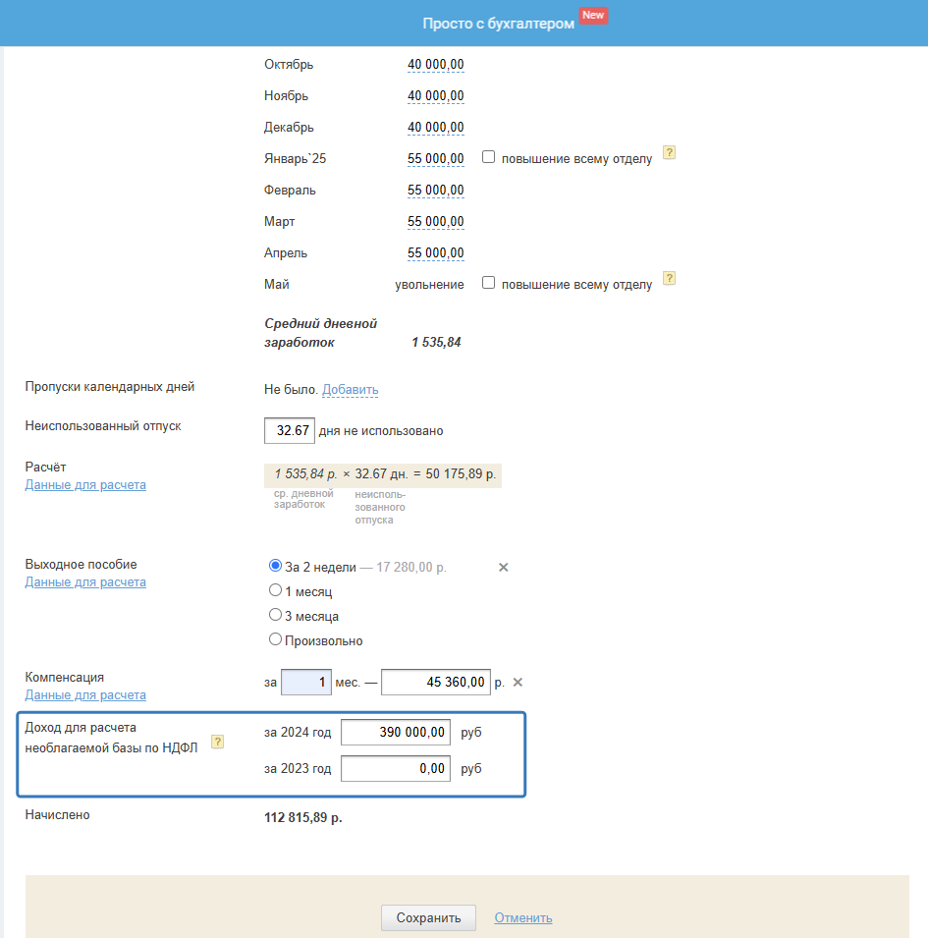This screenshot has height=938, width=928.
Task: Select the '3 месяца' severance option
Action: point(275,615)
